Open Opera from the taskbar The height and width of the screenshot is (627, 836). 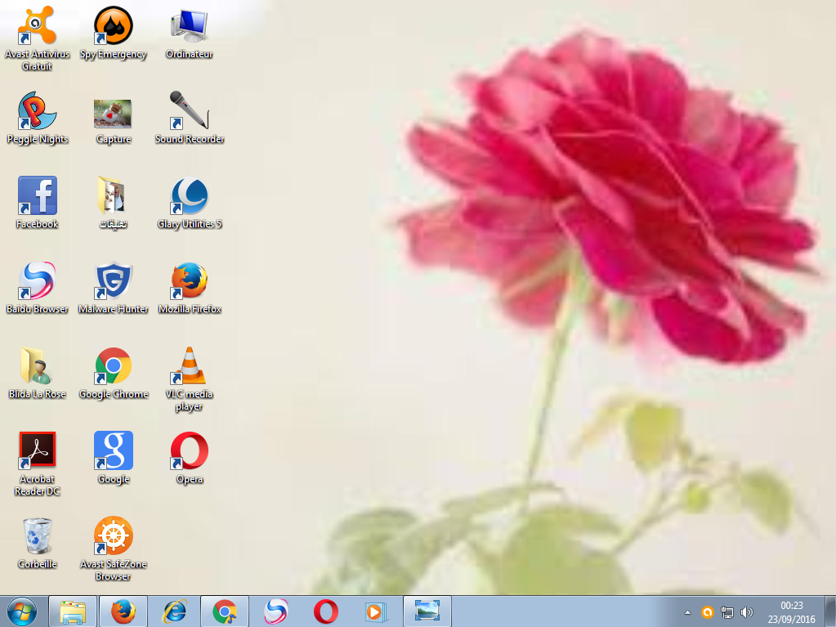pyautogui.click(x=326, y=611)
